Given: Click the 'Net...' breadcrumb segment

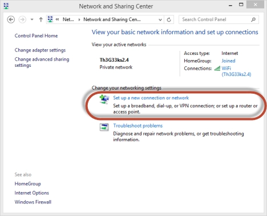Looking at the screenshot, I should pos(68,19).
